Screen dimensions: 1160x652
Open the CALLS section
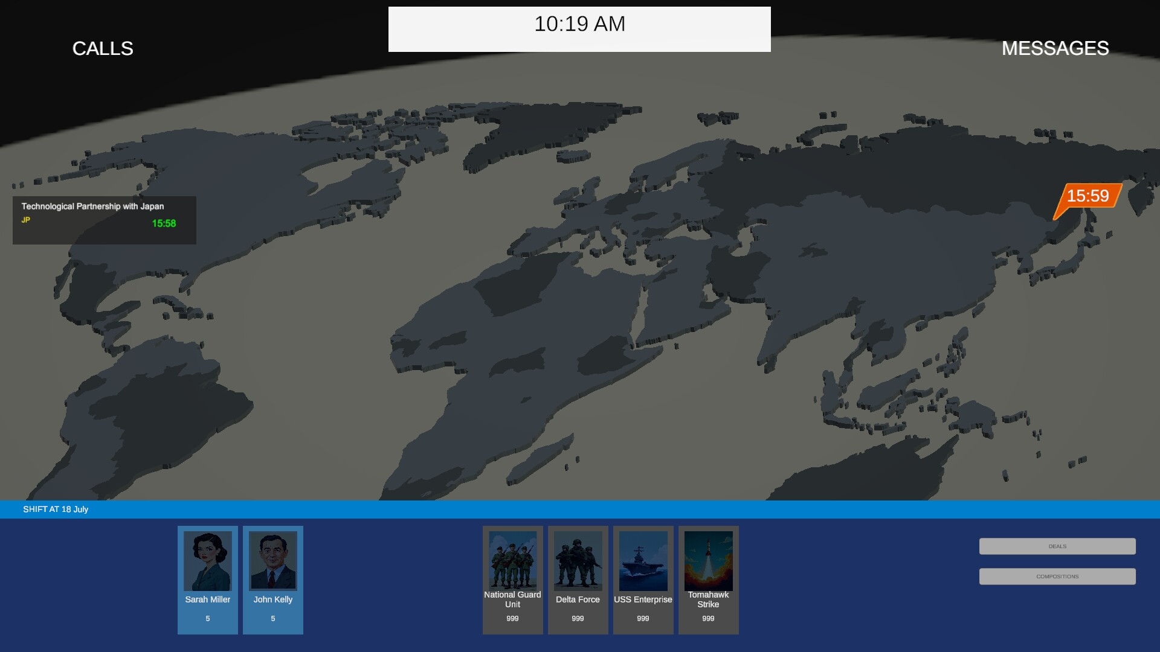point(103,48)
